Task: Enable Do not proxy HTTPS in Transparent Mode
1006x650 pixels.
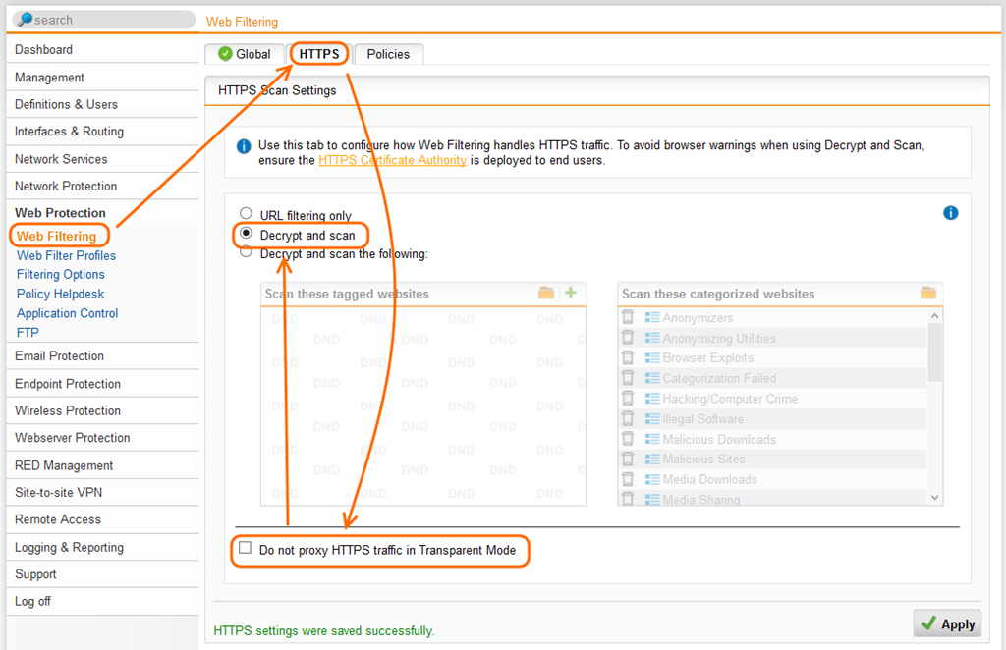Action: point(246,549)
